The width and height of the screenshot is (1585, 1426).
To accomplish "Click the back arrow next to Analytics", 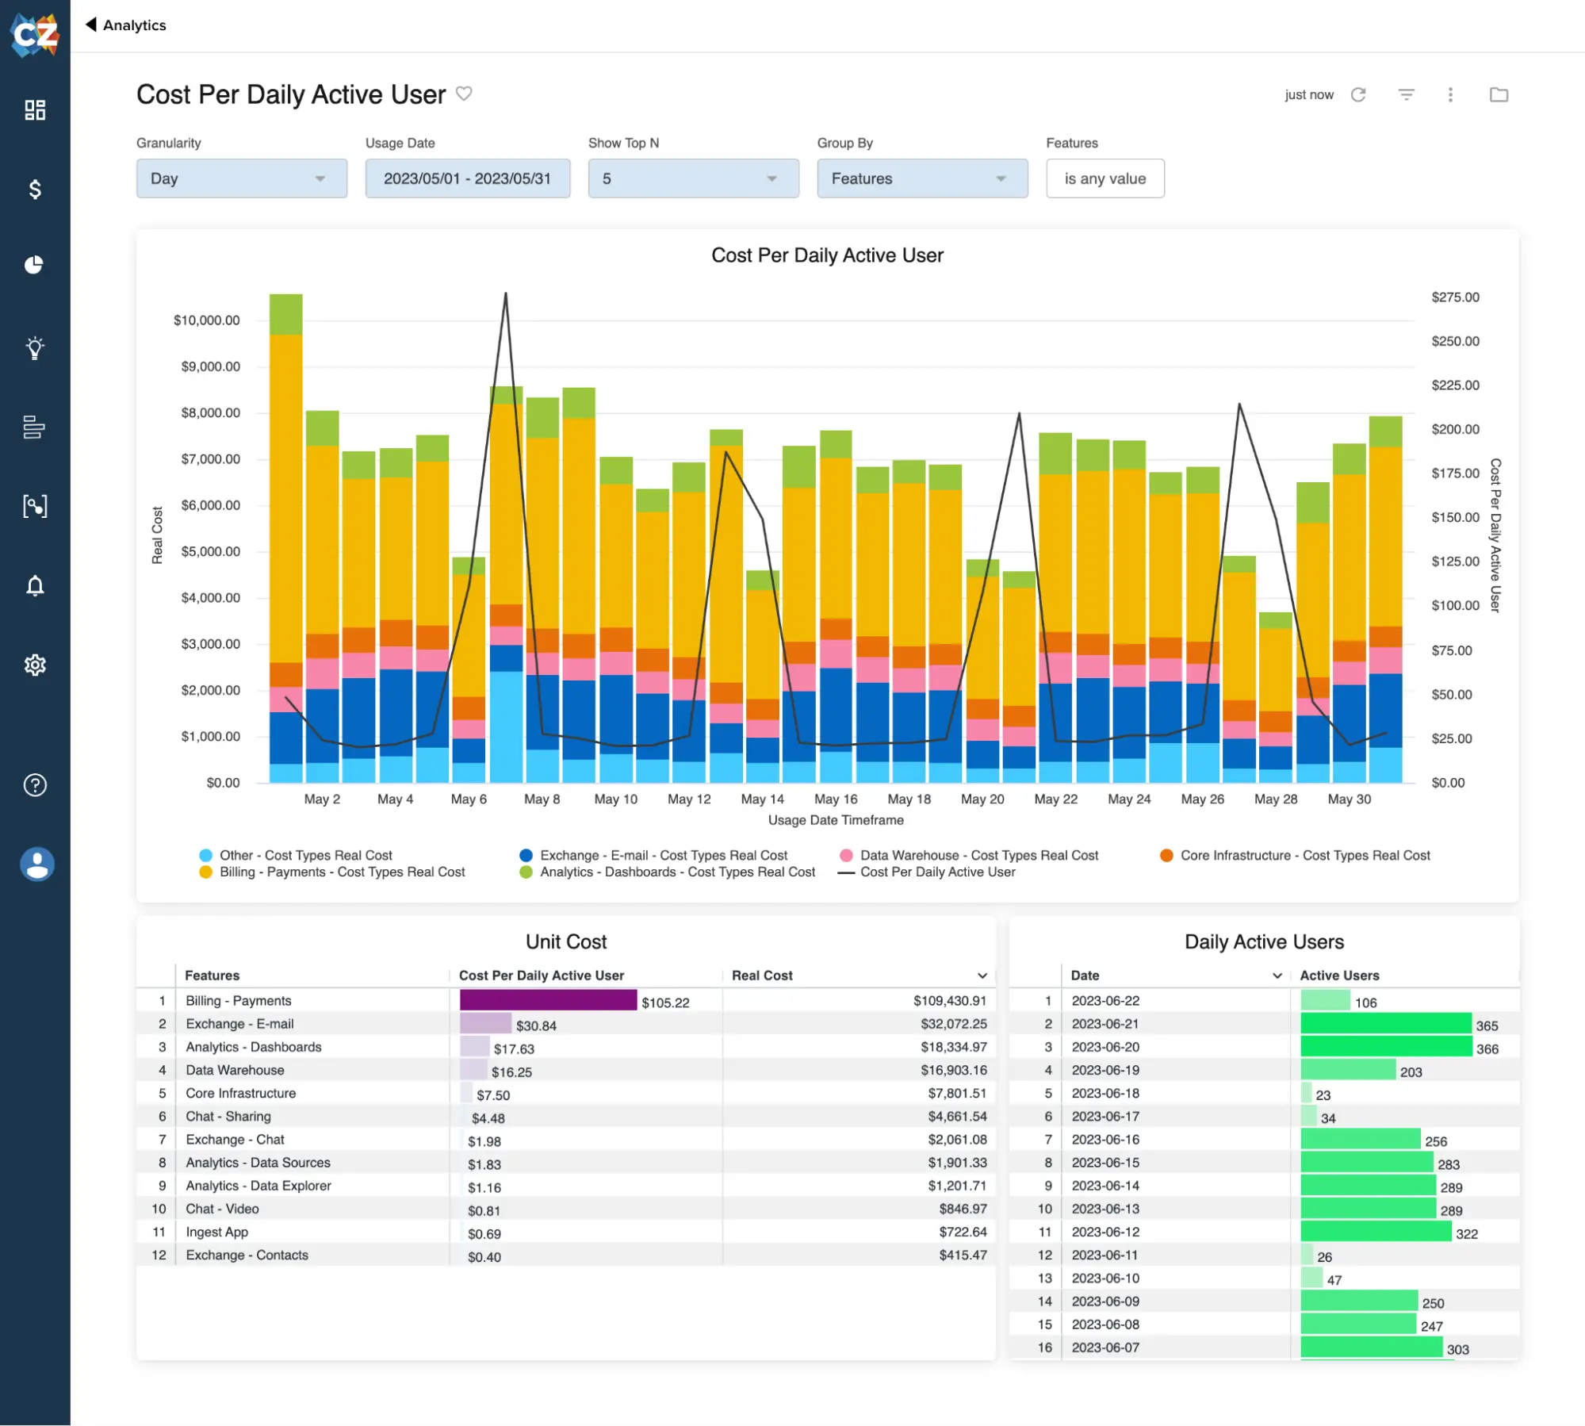I will [91, 25].
